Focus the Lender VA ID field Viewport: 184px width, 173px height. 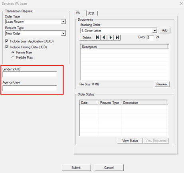(30, 74)
